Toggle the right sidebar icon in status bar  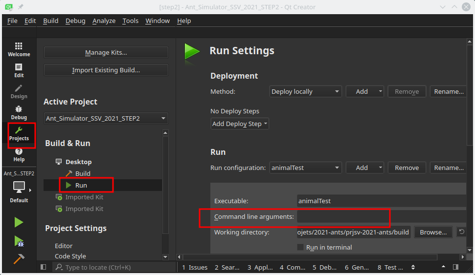pyautogui.click(x=455, y=267)
